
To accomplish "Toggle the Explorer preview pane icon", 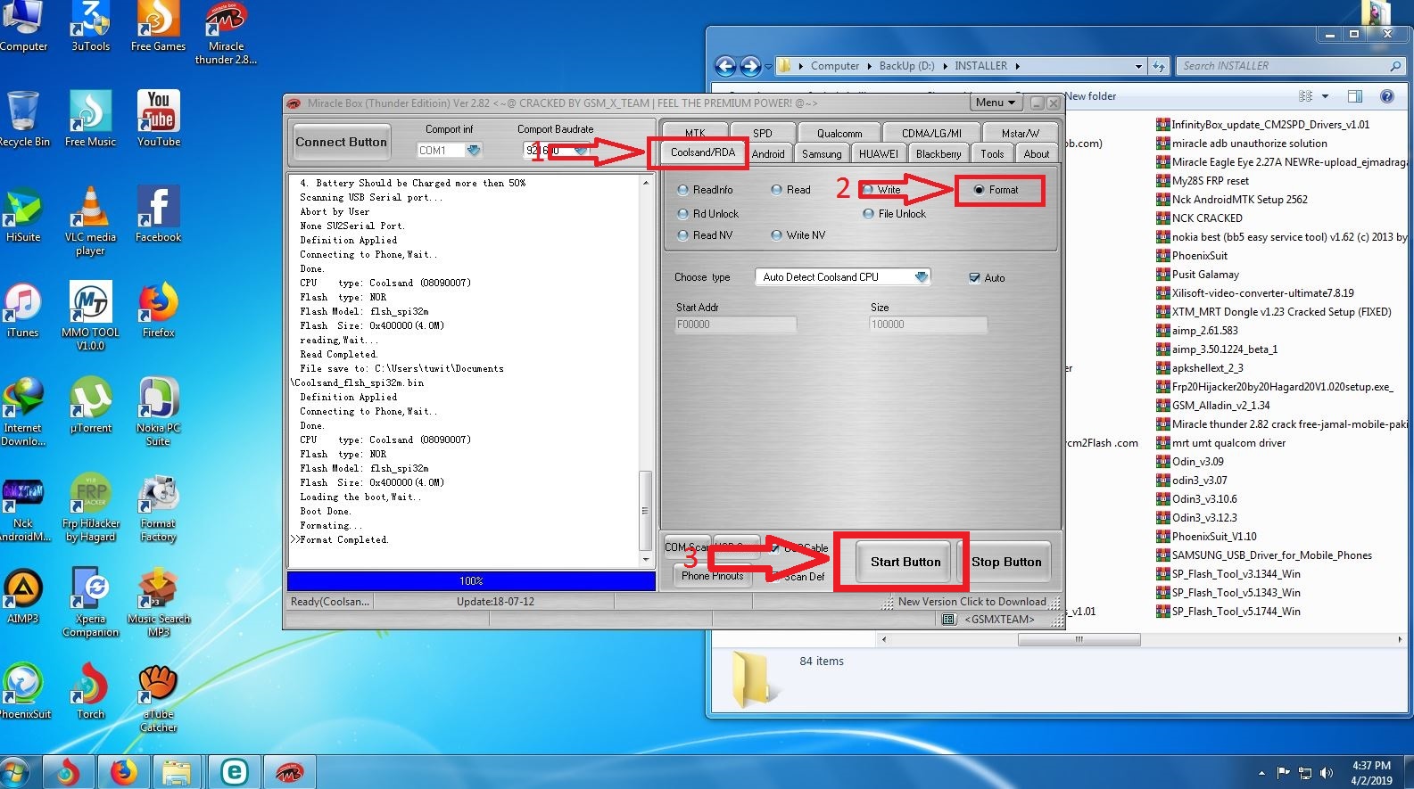I will 1355,96.
